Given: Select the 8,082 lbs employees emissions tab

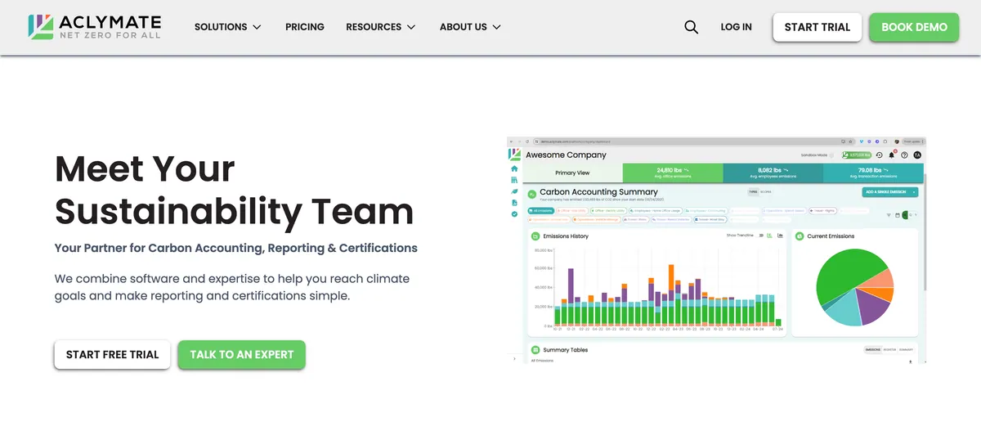Looking at the screenshot, I should [x=773, y=173].
